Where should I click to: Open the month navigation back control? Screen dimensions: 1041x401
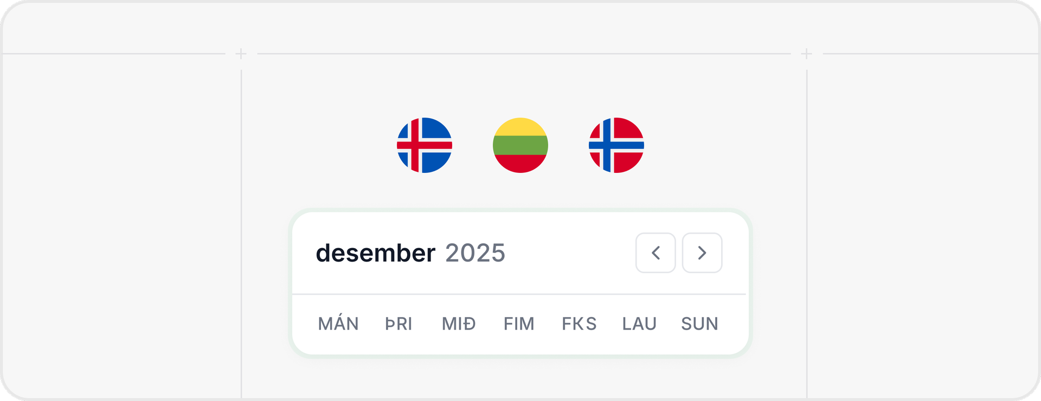click(656, 253)
